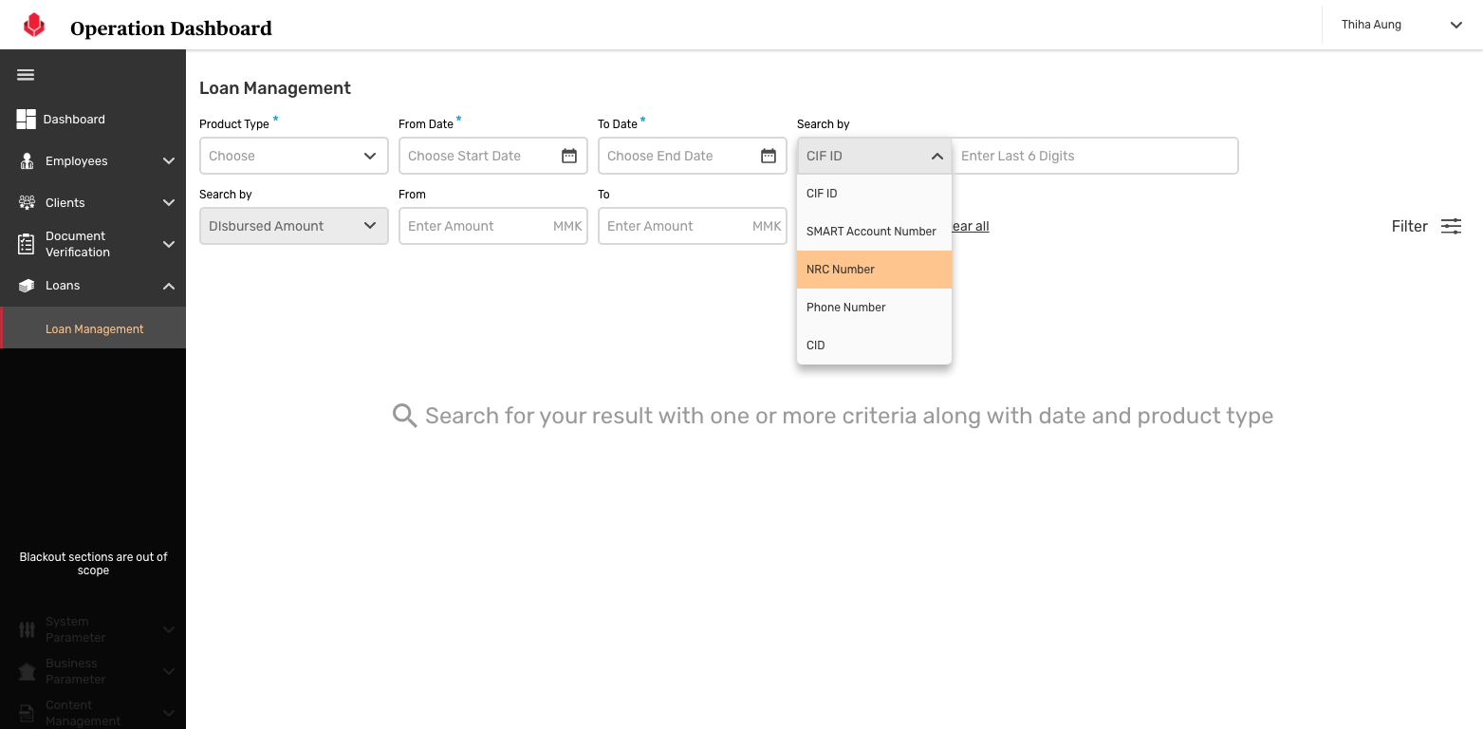This screenshot has width=1483, height=729.
Task: Open the To Date calendar icon
Action: (769, 156)
